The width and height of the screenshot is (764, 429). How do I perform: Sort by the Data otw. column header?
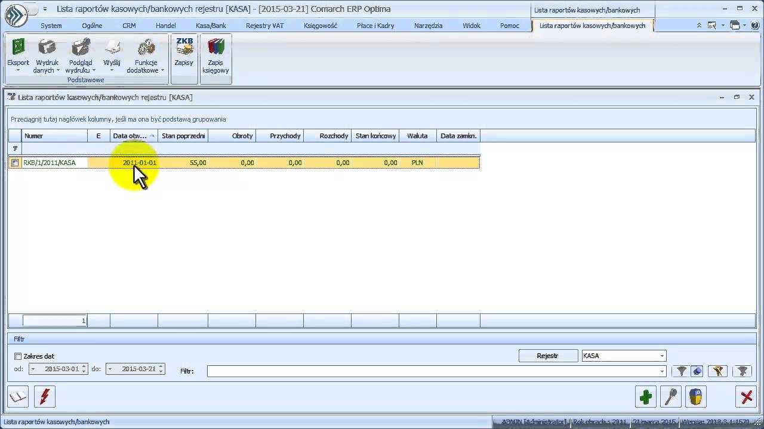tap(134, 136)
